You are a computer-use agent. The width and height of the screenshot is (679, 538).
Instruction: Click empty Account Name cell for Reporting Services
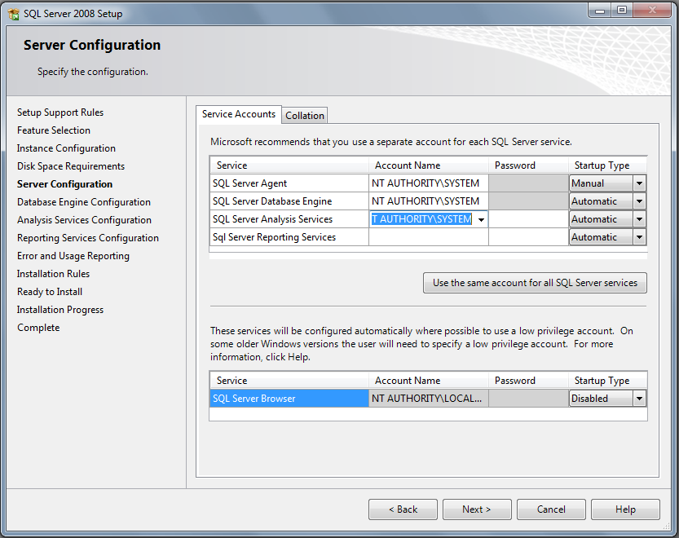[x=429, y=237]
